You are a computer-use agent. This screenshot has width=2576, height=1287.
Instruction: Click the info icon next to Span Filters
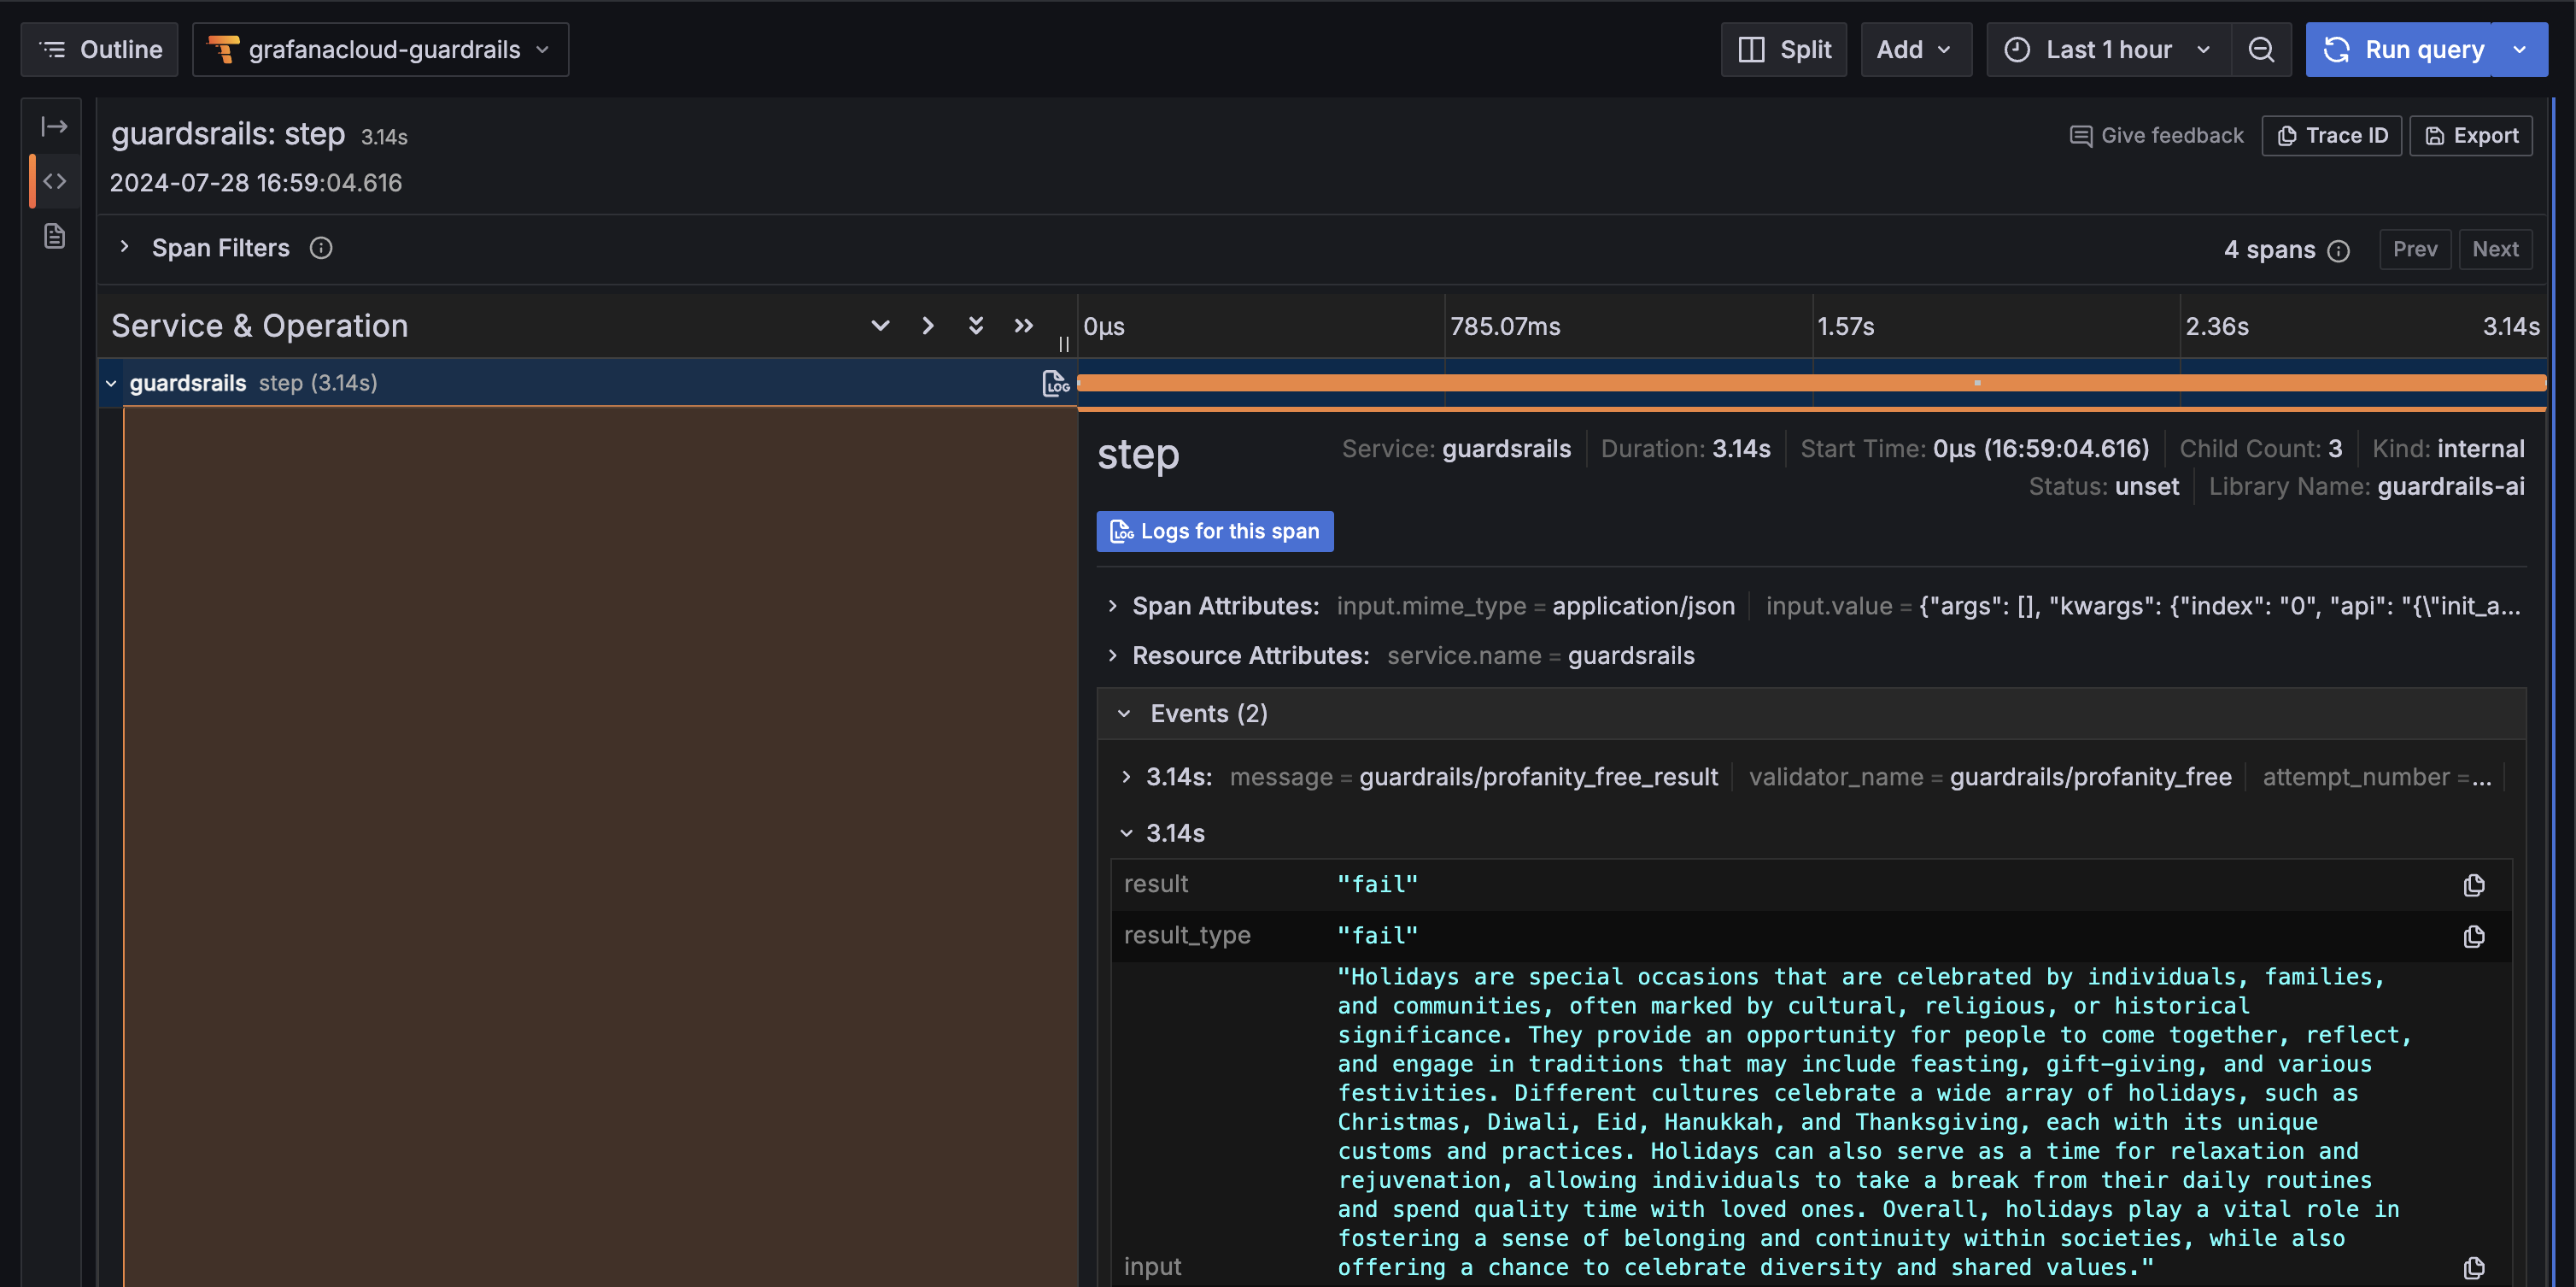point(320,248)
